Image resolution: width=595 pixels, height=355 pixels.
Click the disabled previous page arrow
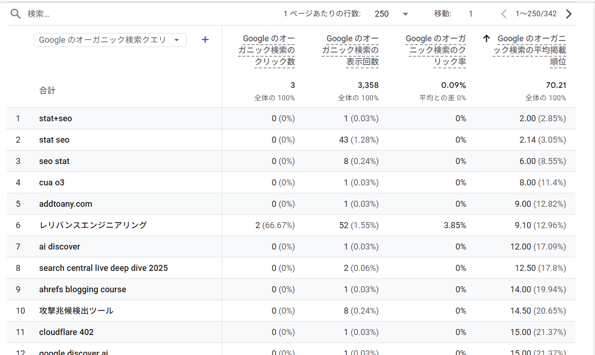[503, 13]
